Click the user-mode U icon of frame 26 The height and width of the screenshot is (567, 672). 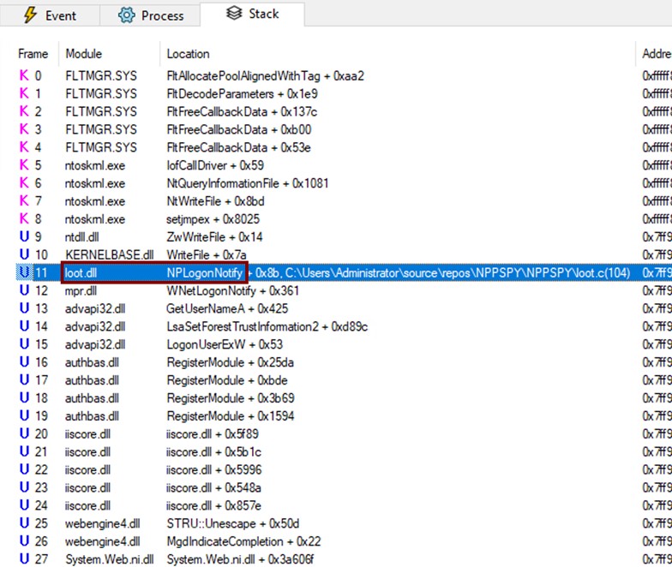(x=24, y=541)
